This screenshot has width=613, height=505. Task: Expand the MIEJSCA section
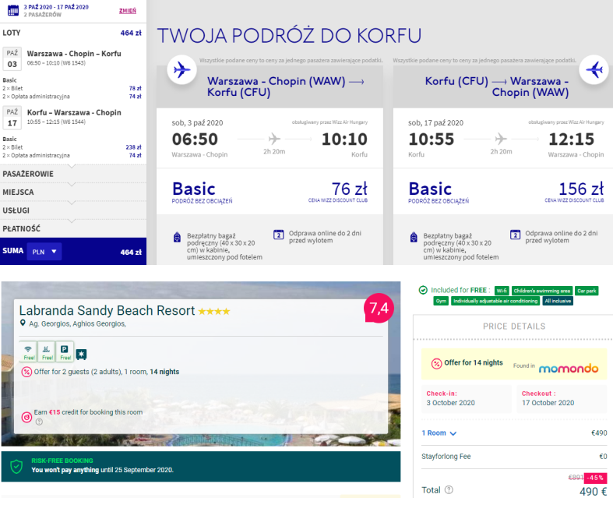pos(73,192)
